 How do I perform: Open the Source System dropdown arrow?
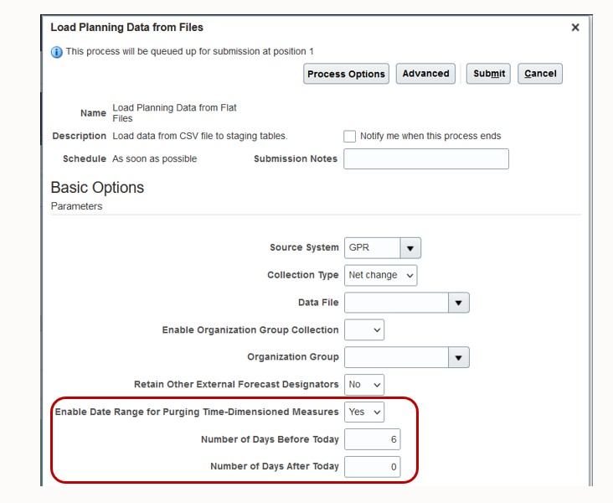point(410,248)
